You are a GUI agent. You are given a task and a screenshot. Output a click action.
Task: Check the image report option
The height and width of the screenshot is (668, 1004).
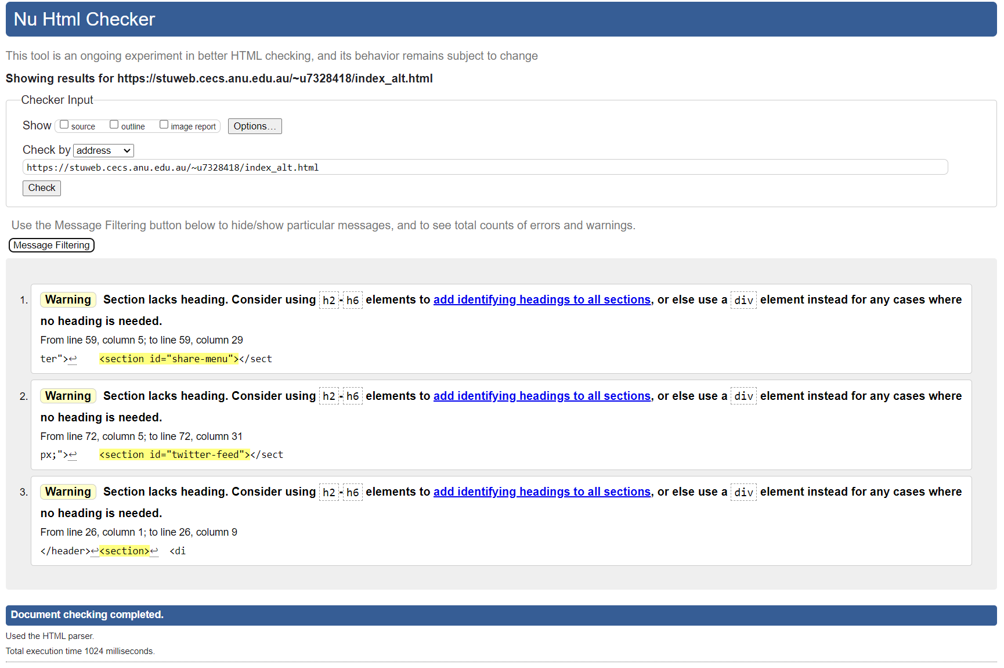(164, 125)
